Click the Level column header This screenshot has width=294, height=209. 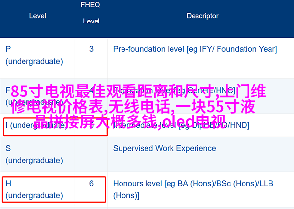click(38, 16)
